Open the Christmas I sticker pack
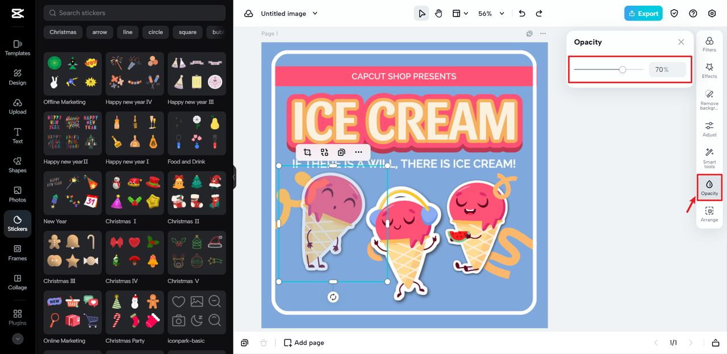 point(135,198)
